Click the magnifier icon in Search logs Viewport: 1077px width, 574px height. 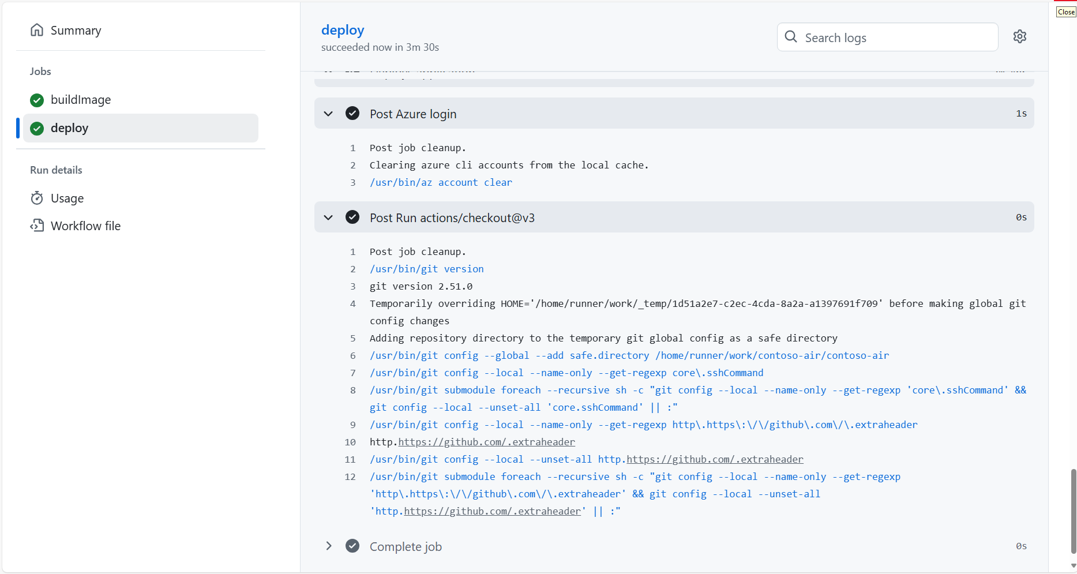pyautogui.click(x=791, y=36)
